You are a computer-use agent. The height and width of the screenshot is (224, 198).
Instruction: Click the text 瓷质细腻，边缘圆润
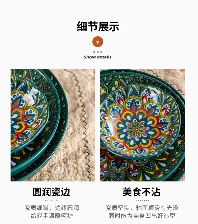52,208
